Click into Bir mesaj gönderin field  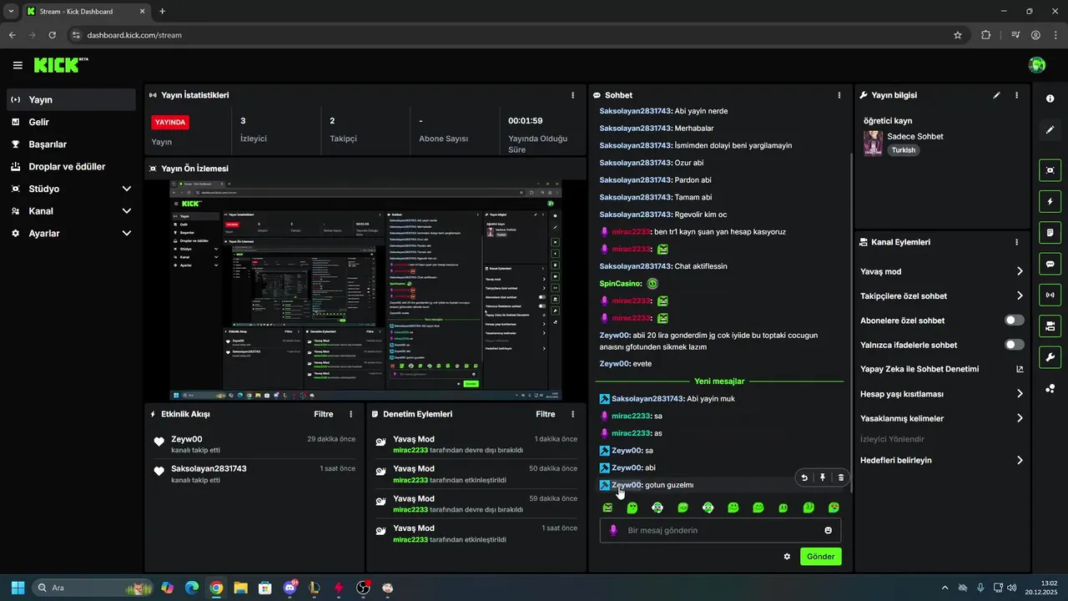720,530
